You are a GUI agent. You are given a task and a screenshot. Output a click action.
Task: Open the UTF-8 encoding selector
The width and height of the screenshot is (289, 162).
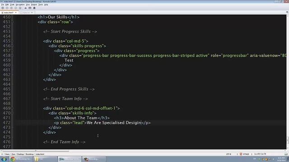tap(228, 154)
